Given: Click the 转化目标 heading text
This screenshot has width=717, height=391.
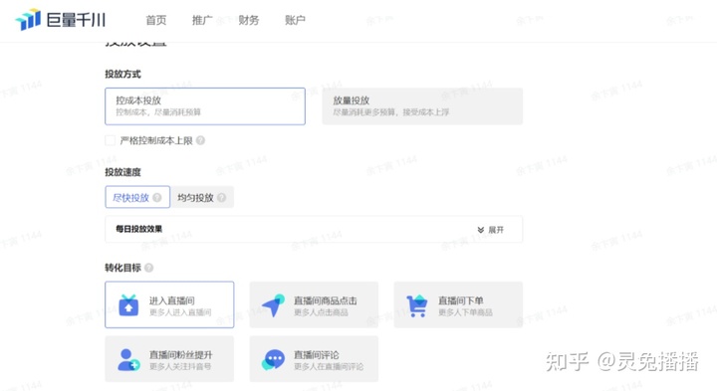Looking at the screenshot, I should point(123,268).
